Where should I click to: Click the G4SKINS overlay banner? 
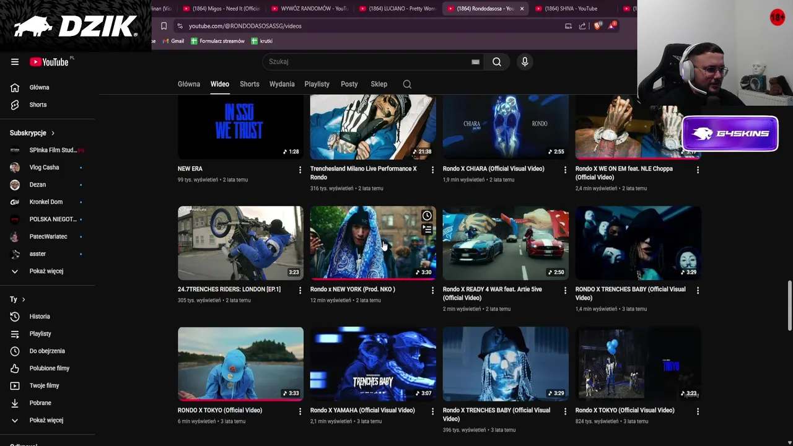[730, 134]
